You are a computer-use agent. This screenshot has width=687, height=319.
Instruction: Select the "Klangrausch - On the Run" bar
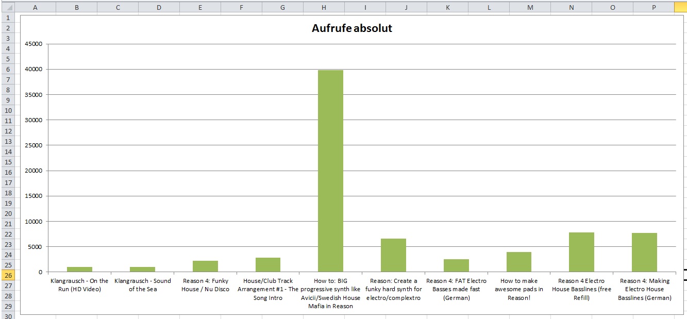tap(79, 269)
